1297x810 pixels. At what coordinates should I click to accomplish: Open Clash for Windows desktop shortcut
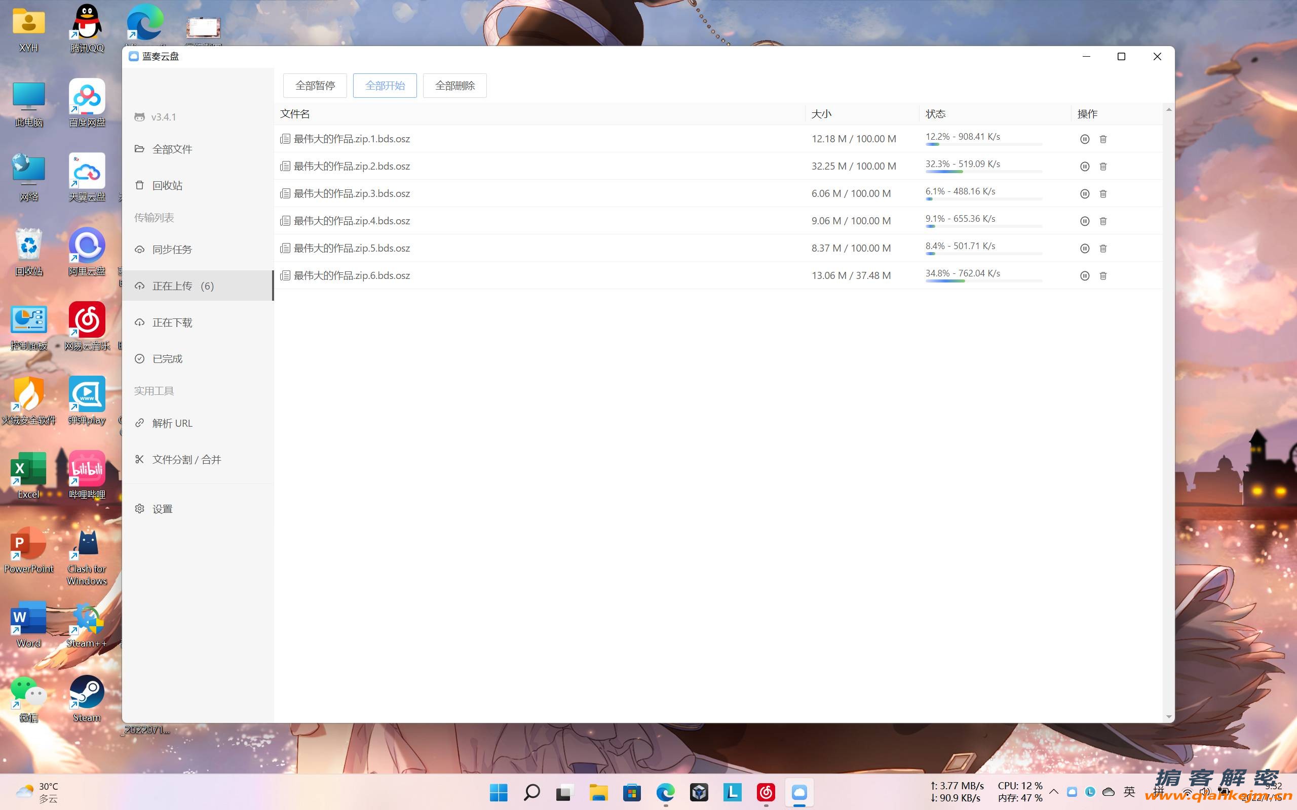click(x=87, y=557)
